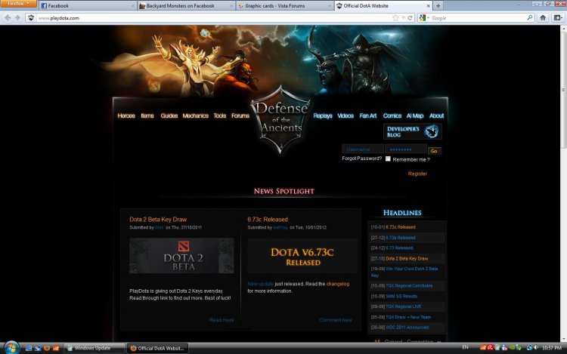Click the volume speaker tray icon

click(536, 347)
